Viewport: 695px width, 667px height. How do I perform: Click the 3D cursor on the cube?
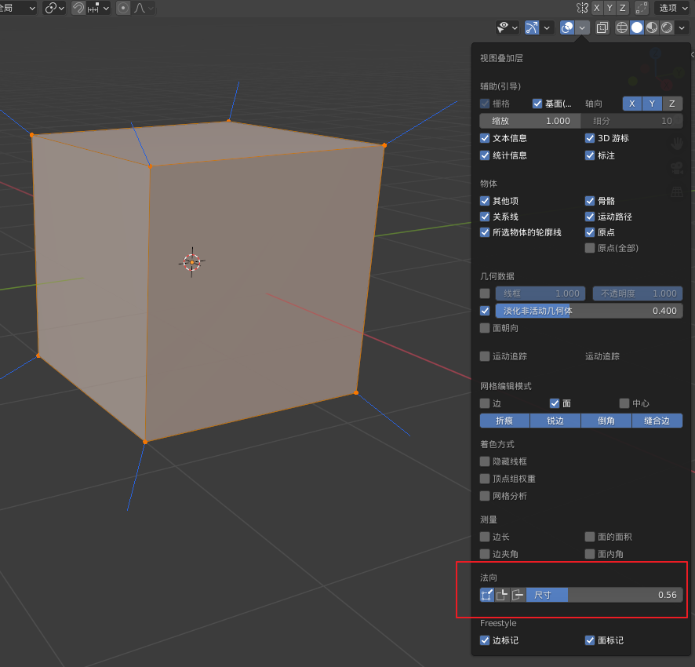(192, 263)
